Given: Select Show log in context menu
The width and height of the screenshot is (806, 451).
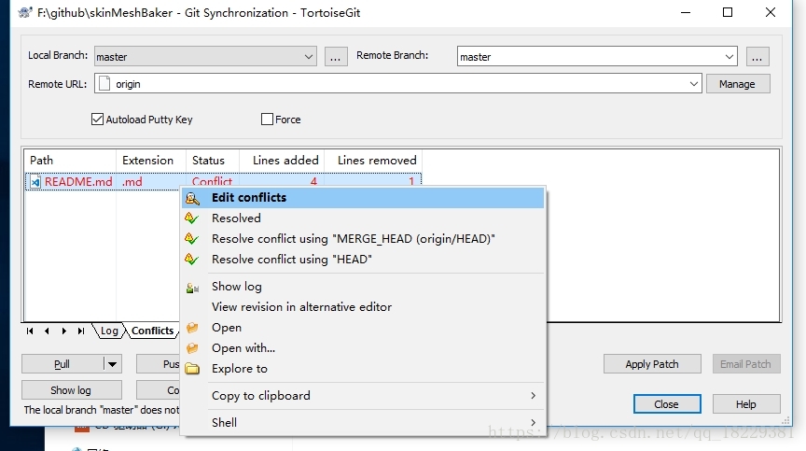Looking at the screenshot, I should coord(363,287).
